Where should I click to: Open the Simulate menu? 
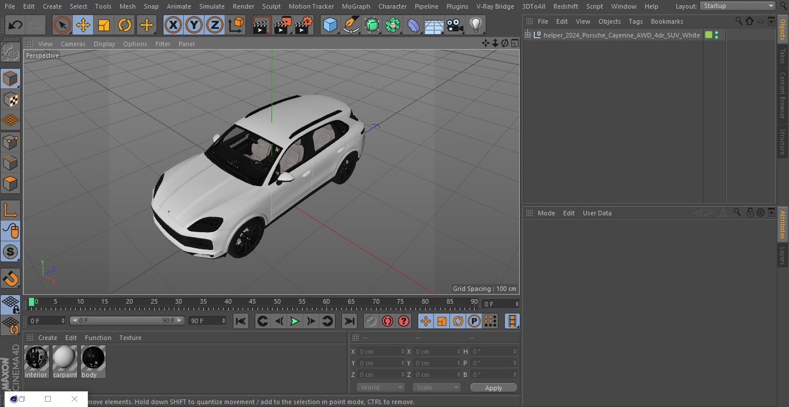tap(211, 6)
